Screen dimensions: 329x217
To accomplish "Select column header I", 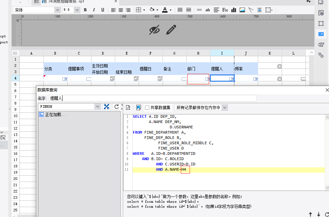I will 222,53.
